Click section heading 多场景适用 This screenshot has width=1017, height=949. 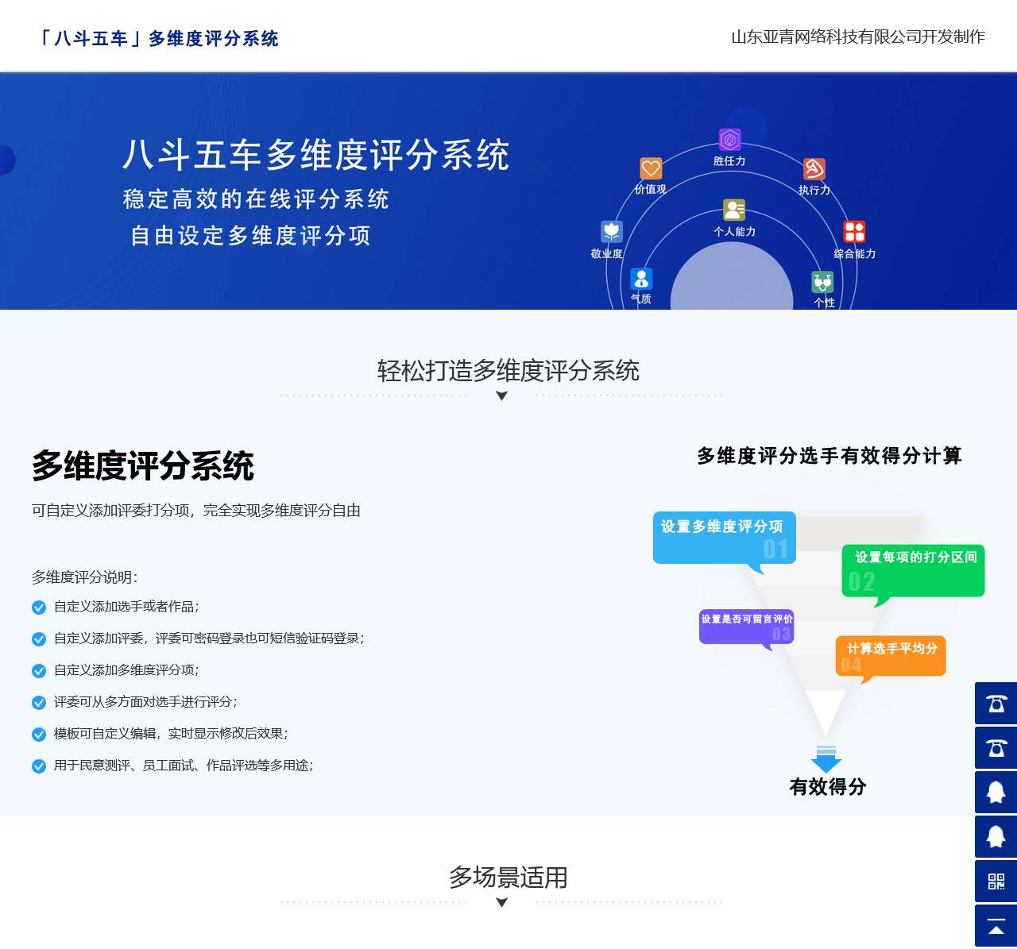click(x=508, y=877)
